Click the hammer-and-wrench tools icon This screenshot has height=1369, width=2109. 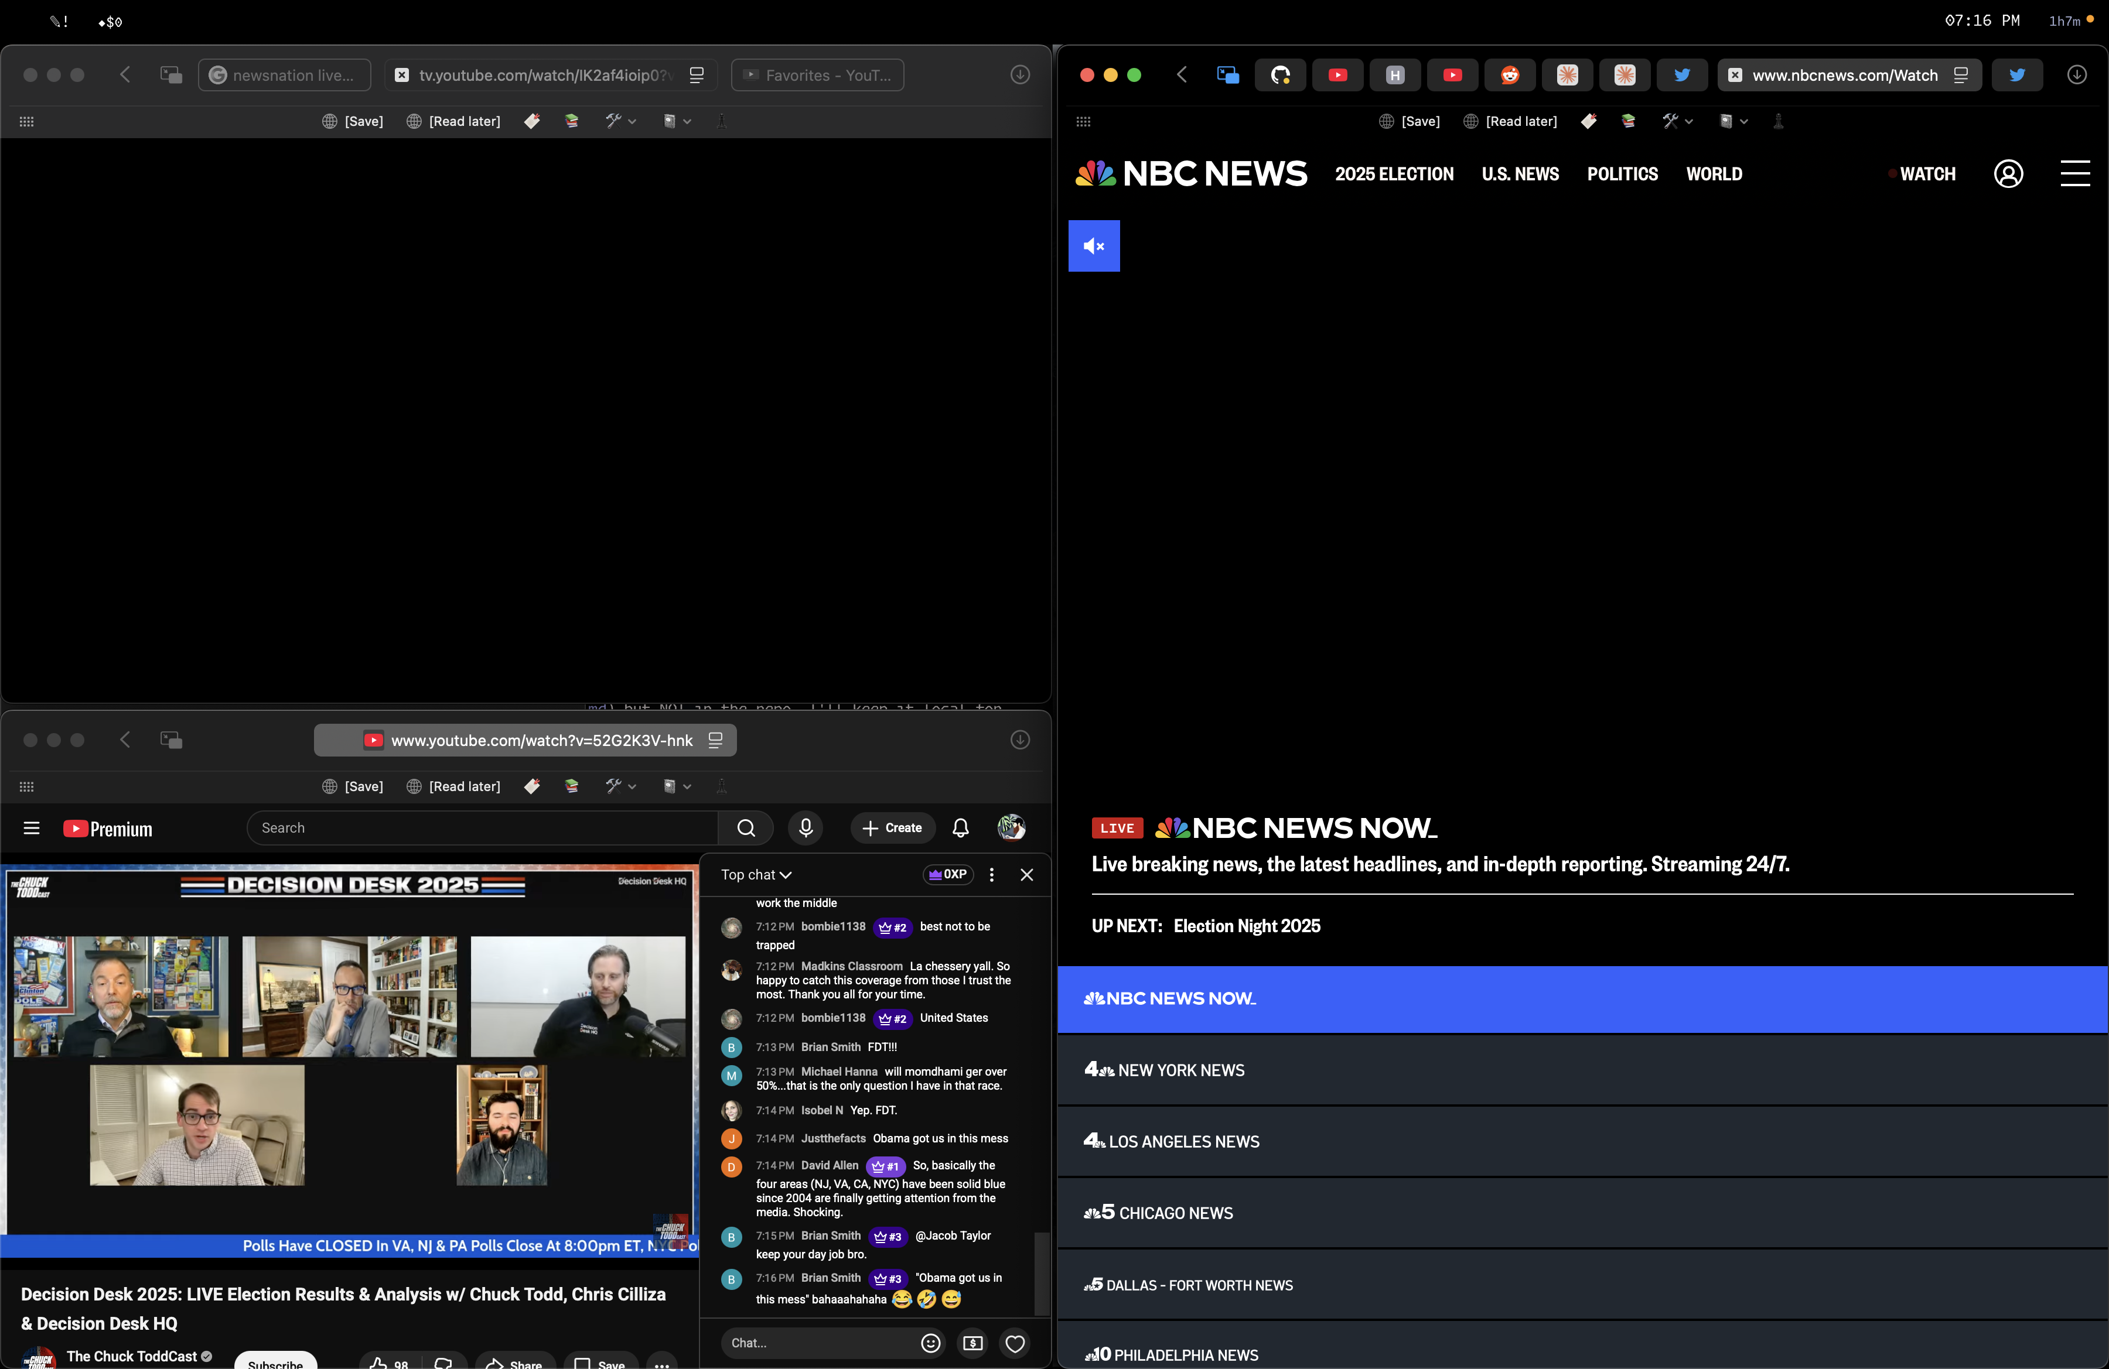pos(1670,121)
